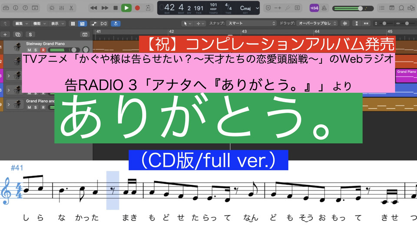
Task: Switch to grid view button
Action: click(73, 23)
